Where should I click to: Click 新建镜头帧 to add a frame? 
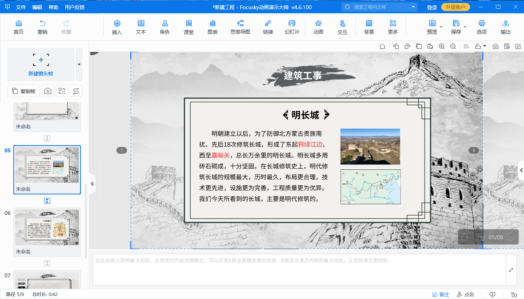(x=41, y=64)
